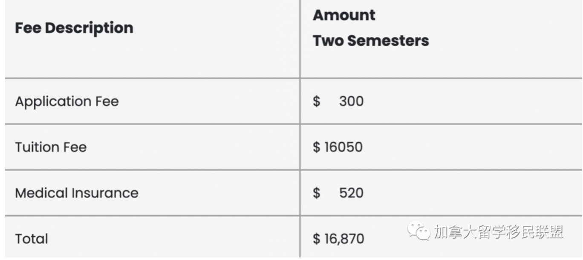Click the "Tuition Fee" row label

pos(51,147)
